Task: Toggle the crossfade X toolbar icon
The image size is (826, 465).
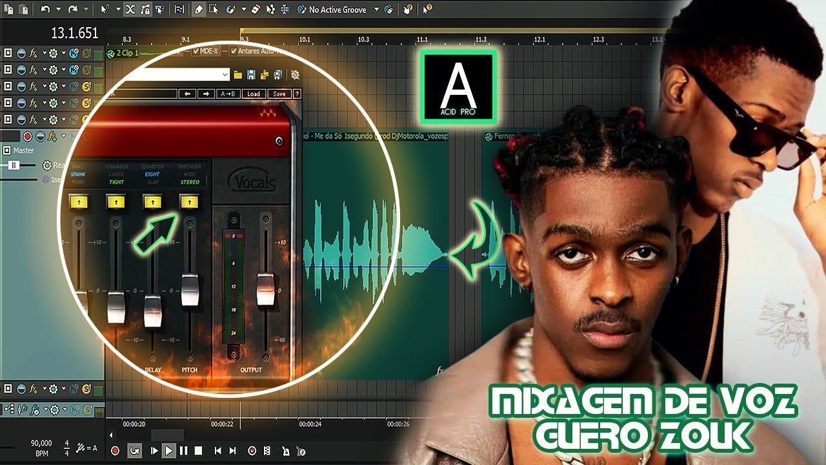Action: click(130, 10)
